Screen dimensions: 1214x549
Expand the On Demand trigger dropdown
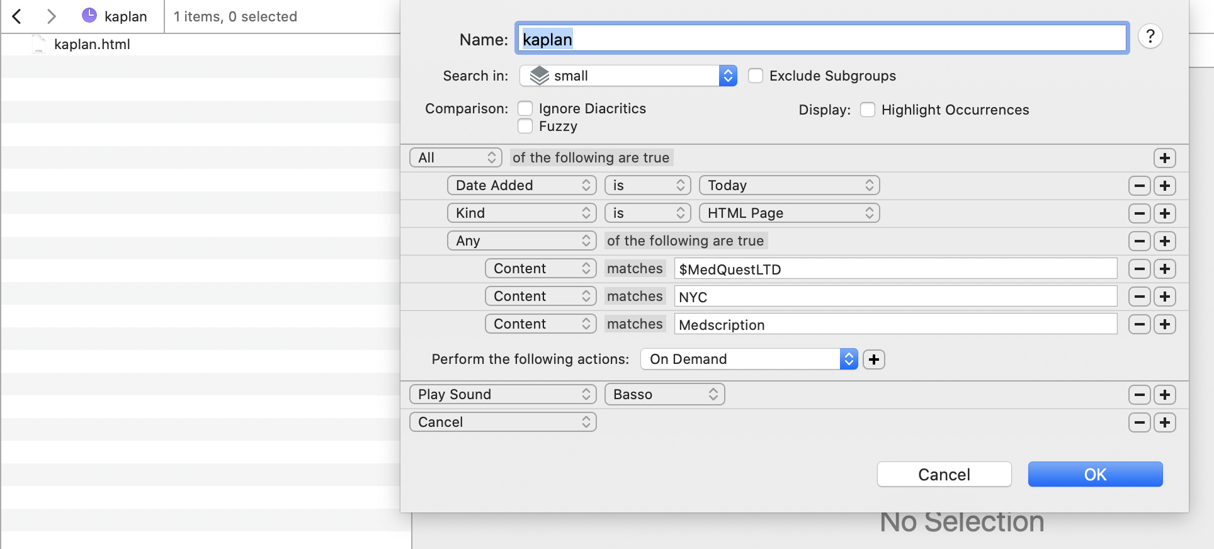click(749, 359)
